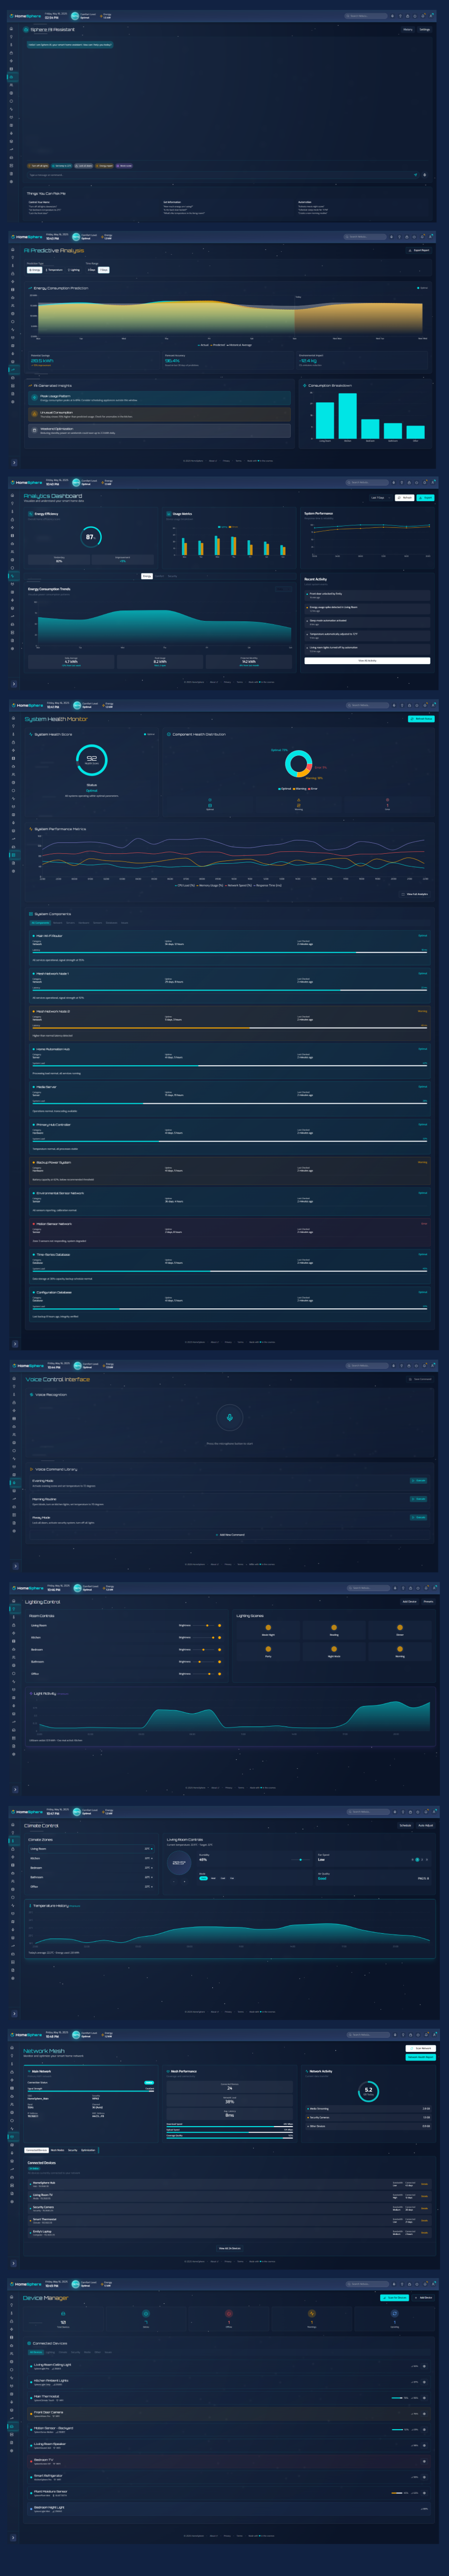This screenshot has width=449, height=2576.
Task: Adjust the Living Room brightness slider
Action: tap(203, 1625)
